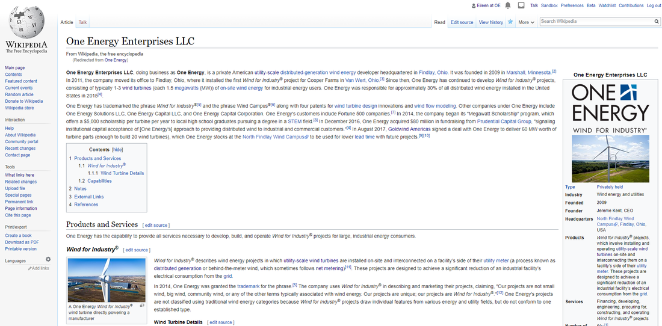Open the Contributions link
The image size is (662, 326).
pos(631,5)
